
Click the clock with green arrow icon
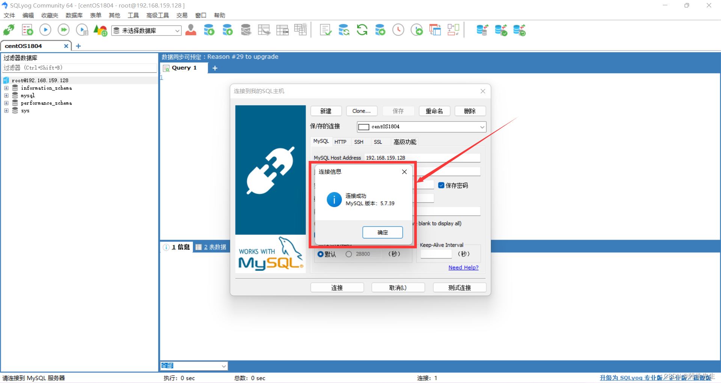point(417,30)
